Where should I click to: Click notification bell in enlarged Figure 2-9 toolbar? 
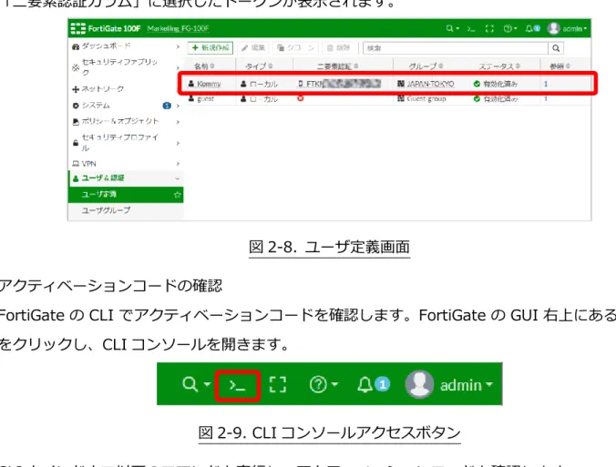click(364, 384)
